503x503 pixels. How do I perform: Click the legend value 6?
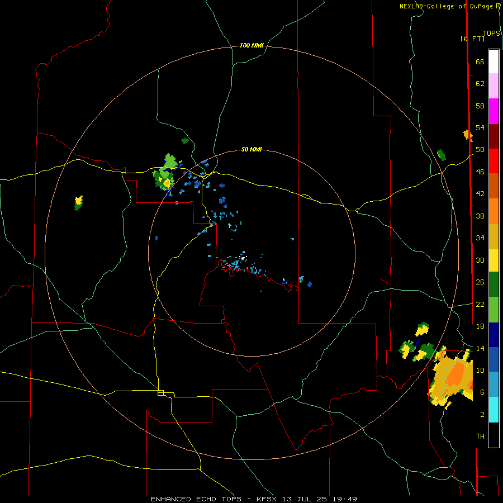(482, 392)
